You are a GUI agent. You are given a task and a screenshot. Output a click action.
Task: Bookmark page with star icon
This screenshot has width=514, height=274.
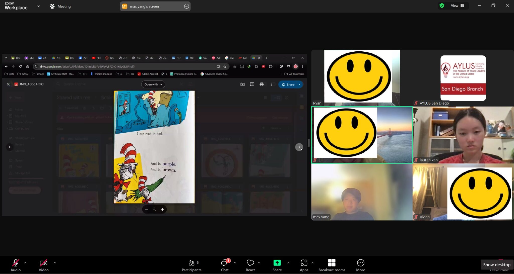(225, 66)
